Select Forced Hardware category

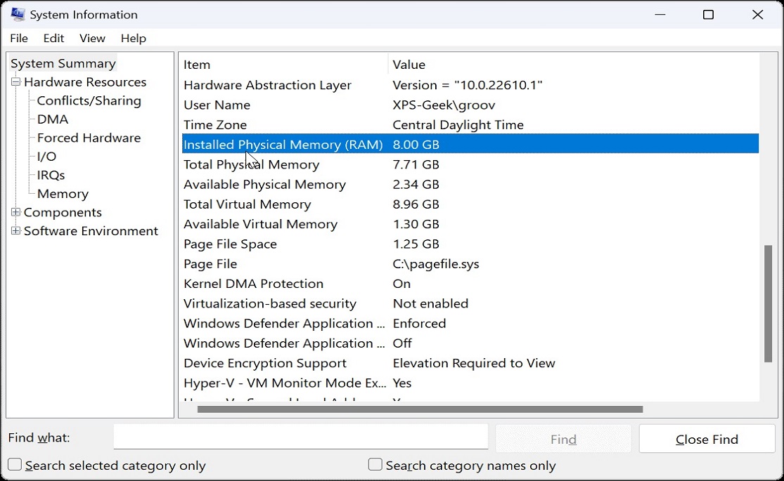coord(89,138)
